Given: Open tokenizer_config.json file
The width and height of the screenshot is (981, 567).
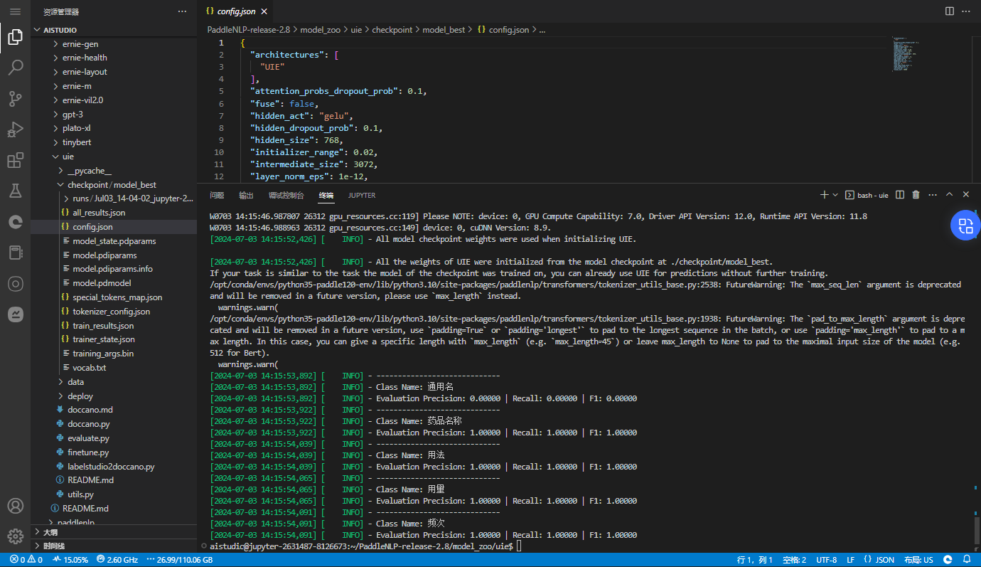Looking at the screenshot, I should point(114,312).
